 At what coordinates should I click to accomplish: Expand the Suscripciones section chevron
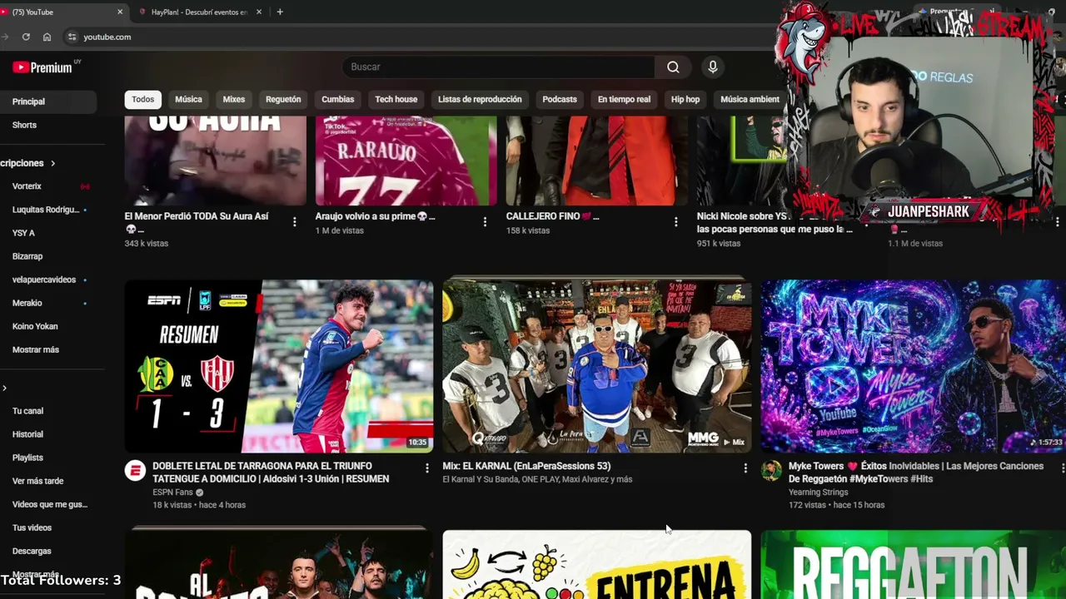[52, 163]
